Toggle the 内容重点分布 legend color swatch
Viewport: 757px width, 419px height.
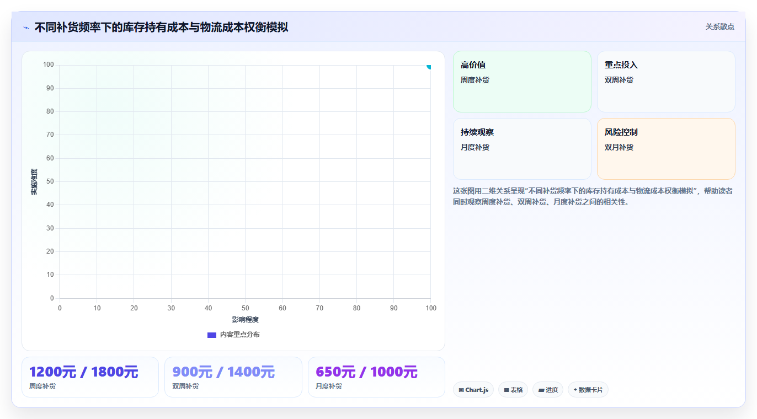click(x=212, y=335)
